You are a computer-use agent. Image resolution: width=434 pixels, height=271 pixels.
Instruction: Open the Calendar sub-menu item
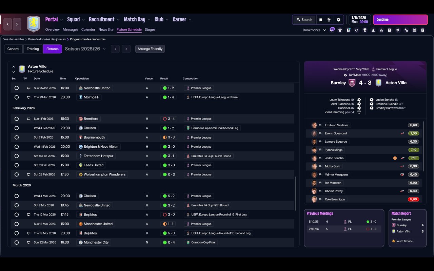88,29
